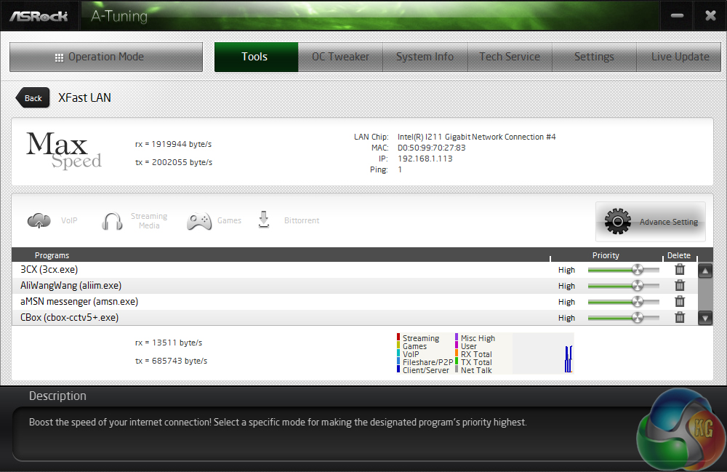
Task: Delete AliWangWang (aliim.exe) with trash icon
Action: pyautogui.click(x=680, y=286)
